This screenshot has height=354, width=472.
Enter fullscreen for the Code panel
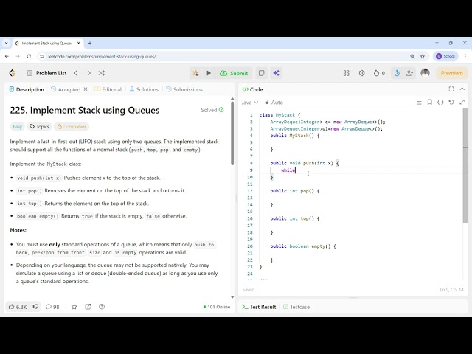point(451,89)
